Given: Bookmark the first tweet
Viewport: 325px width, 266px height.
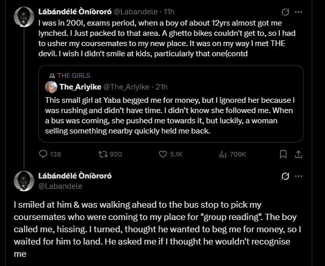Looking at the screenshot, I should (283, 154).
